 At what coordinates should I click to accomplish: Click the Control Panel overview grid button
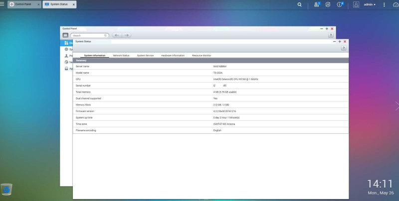[65, 35]
